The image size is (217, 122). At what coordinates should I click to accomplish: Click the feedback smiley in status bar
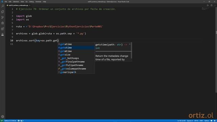click(x=212, y=121)
